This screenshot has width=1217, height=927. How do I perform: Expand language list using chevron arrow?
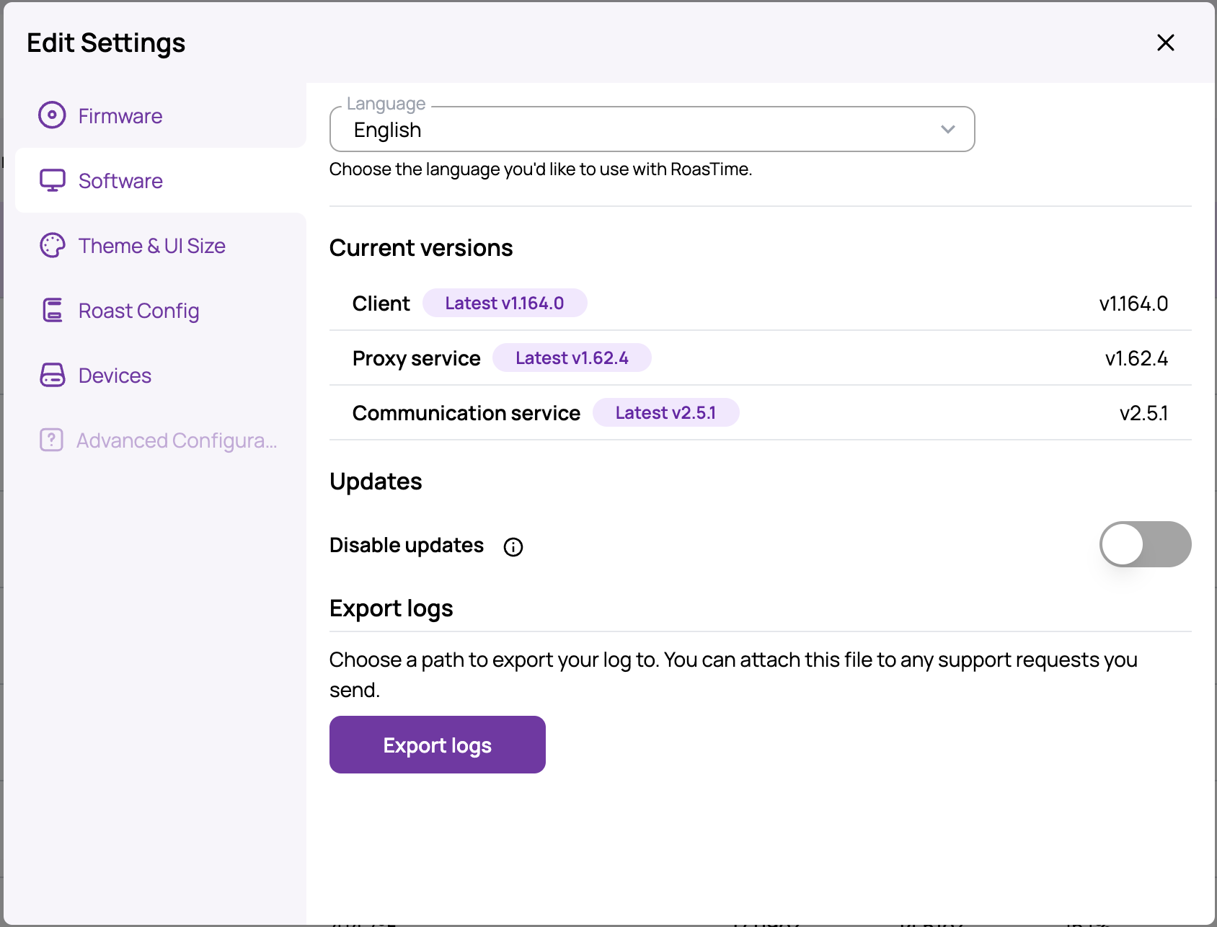pos(947,130)
